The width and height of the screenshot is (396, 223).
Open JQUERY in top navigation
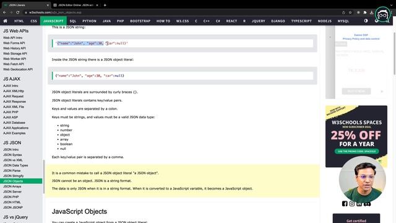click(x=259, y=21)
